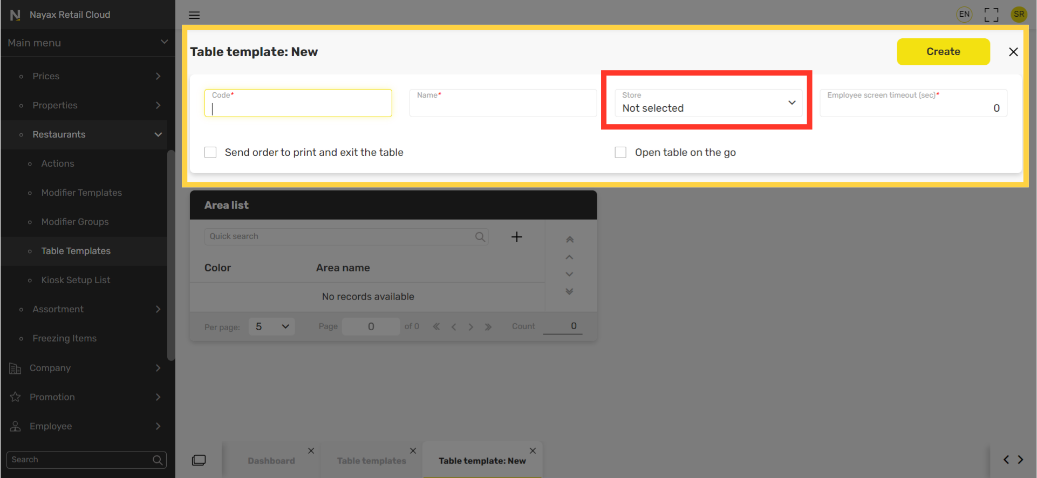Viewport: 1037px width, 478px height.
Task: Open Modifier Groups in the sidebar
Action: pyautogui.click(x=75, y=222)
